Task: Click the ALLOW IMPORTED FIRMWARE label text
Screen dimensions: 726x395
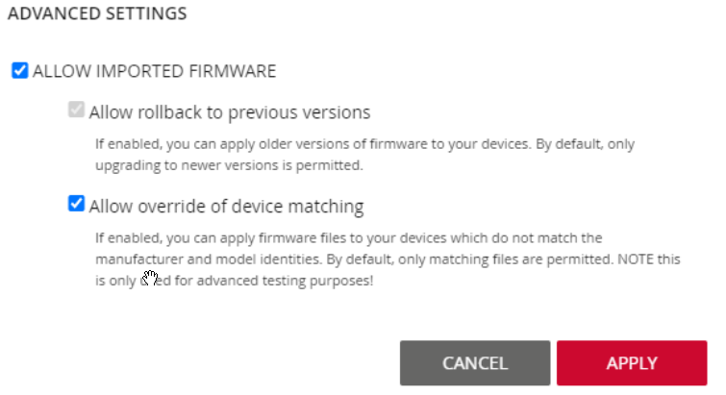Action: tap(154, 71)
